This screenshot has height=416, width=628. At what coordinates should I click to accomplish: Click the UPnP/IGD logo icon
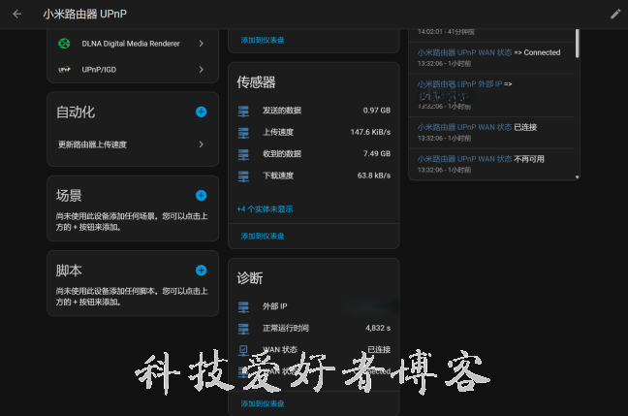pyautogui.click(x=64, y=70)
